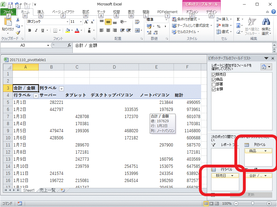
Task: Click the Bold formatting icon
Action: click(x=30, y=30)
